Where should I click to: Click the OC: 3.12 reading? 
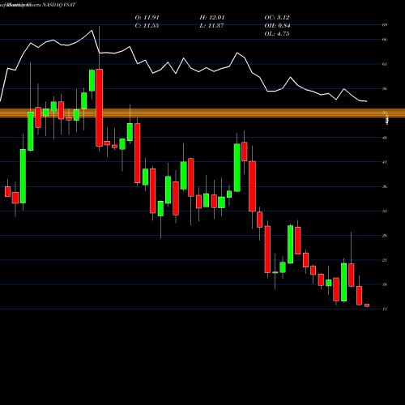click(x=277, y=18)
